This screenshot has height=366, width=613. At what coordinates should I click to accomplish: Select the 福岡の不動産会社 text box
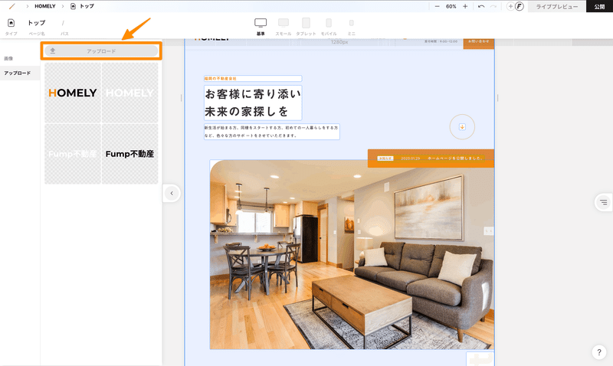point(253,79)
